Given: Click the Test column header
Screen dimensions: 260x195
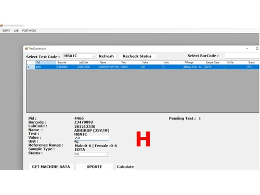Looking at the screenshot, I should click(x=130, y=62).
